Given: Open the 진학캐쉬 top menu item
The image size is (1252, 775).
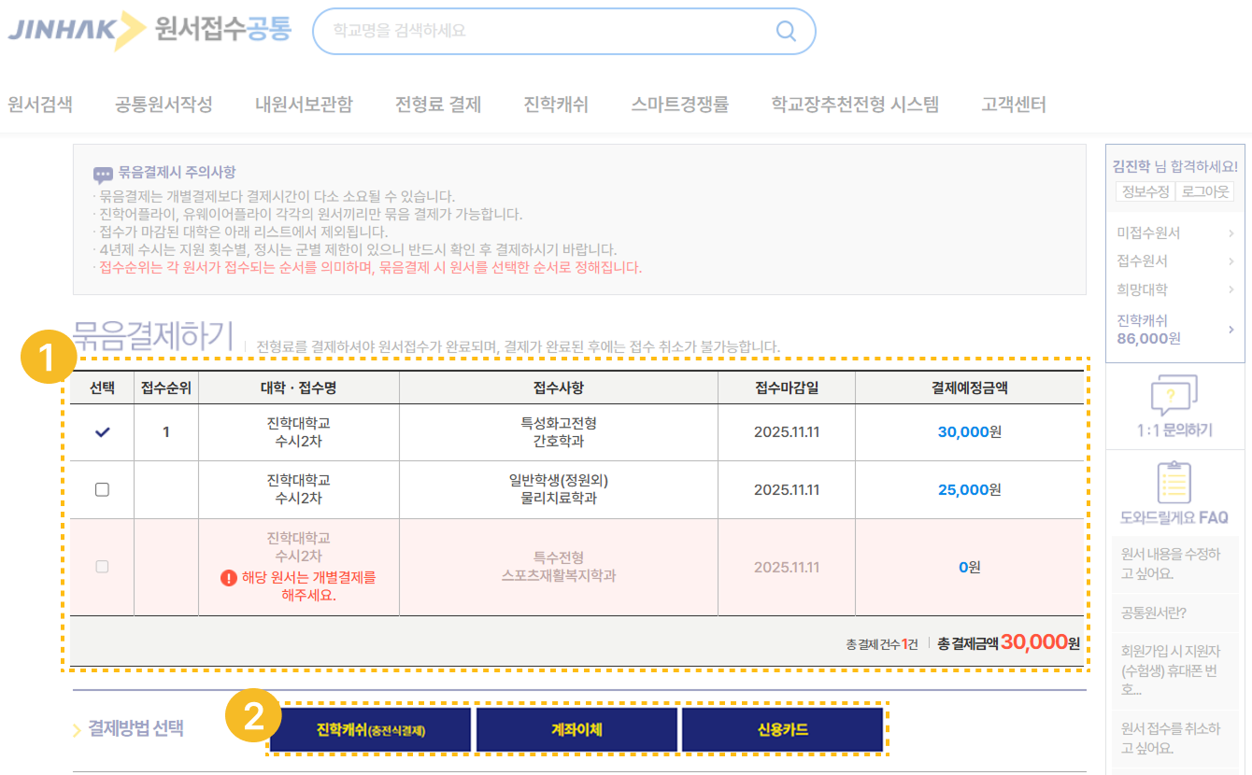Looking at the screenshot, I should 556,105.
